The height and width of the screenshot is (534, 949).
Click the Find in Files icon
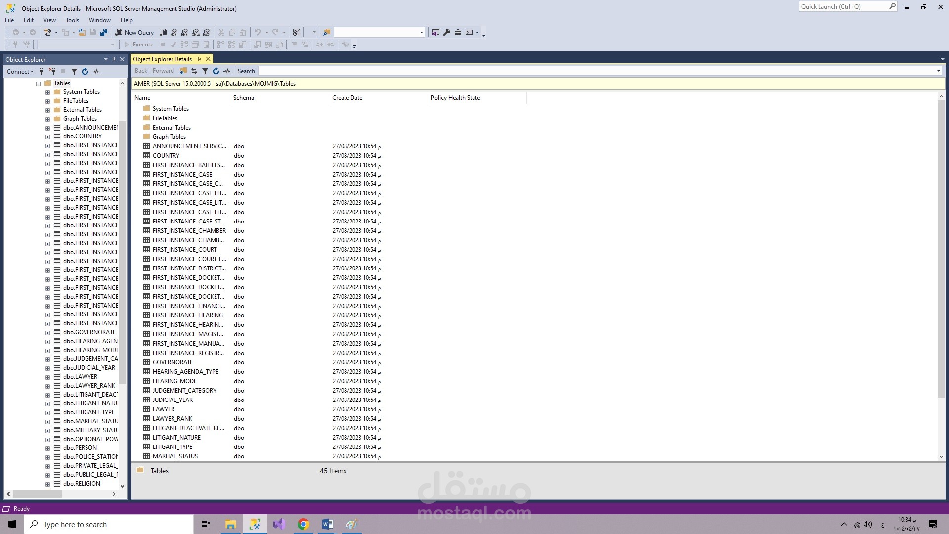tap(326, 32)
